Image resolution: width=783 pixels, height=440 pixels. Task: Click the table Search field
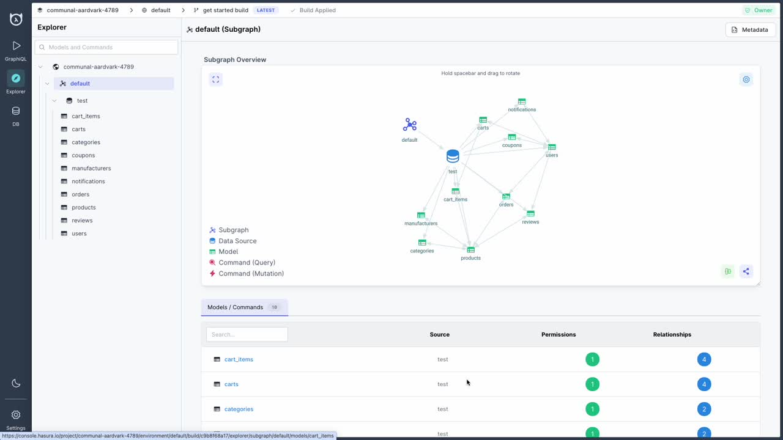pyautogui.click(x=247, y=334)
